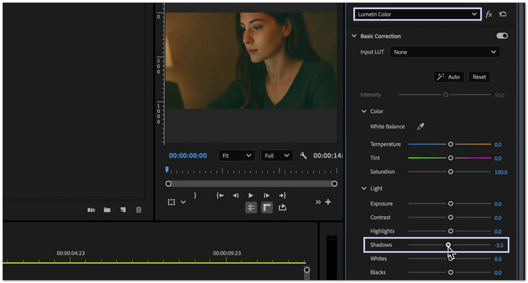The height and width of the screenshot is (283, 528).
Task: Toggle the Show Guides grid icon
Action: point(251,208)
